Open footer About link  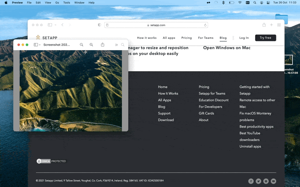[204, 120]
